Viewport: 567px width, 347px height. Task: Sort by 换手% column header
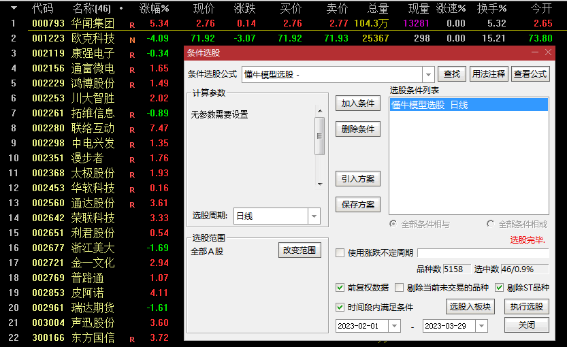(491, 8)
